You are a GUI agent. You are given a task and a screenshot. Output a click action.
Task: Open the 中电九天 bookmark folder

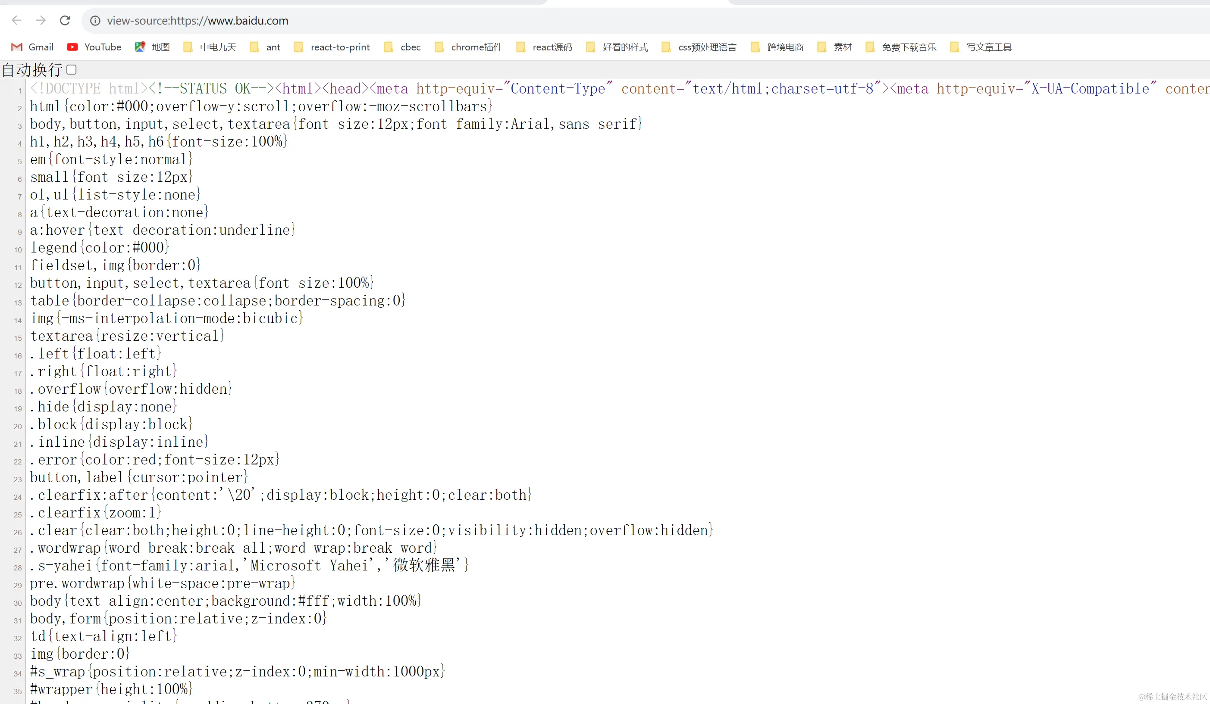[210, 47]
